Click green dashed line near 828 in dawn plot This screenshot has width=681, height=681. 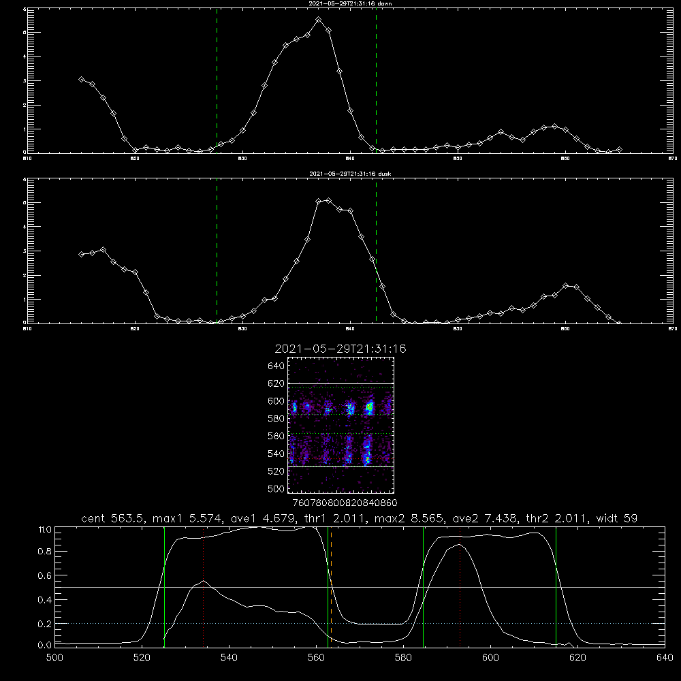(x=217, y=80)
